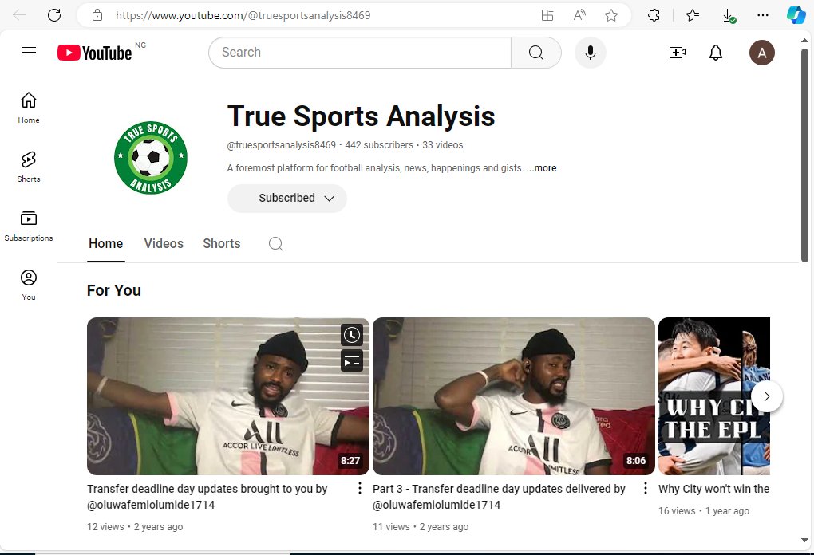The image size is (814, 555).
Task: Open the You section in sidebar
Action: pos(29,285)
